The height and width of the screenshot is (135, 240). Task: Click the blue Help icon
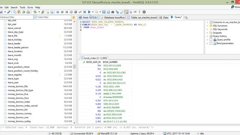tap(58, 12)
